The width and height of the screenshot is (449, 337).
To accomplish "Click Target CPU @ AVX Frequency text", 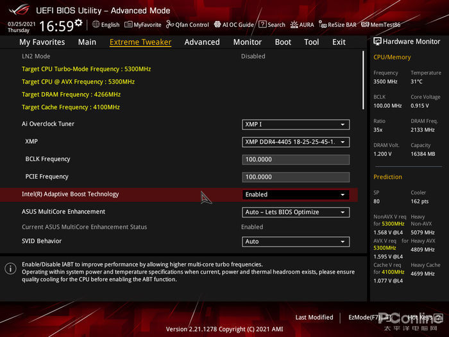I will (78, 82).
